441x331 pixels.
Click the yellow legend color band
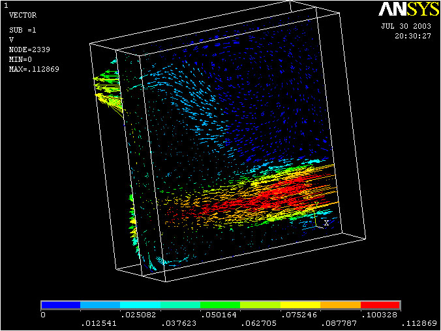[300, 305]
